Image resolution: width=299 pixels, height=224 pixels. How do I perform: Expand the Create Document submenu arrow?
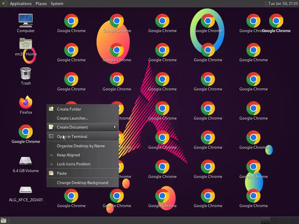[114, 127]
